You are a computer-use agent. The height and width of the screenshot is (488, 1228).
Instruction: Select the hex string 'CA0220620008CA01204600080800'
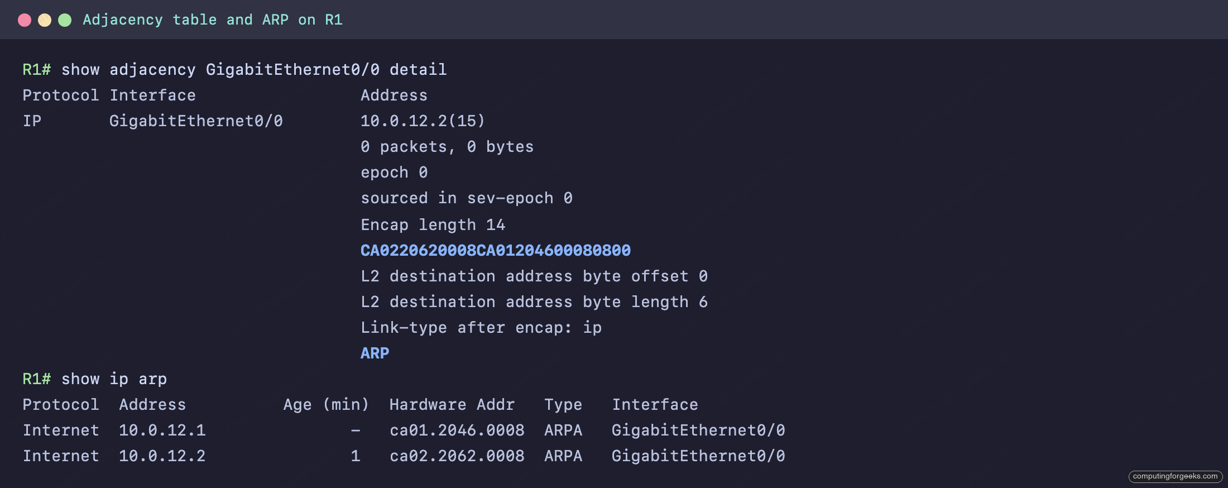[x=496, y=251]
